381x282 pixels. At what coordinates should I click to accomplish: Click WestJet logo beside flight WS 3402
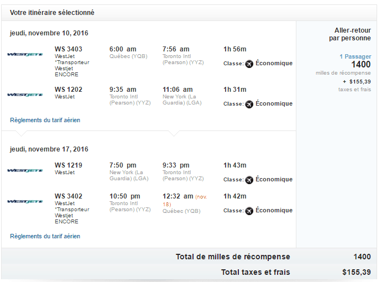(x=25, y=201)
